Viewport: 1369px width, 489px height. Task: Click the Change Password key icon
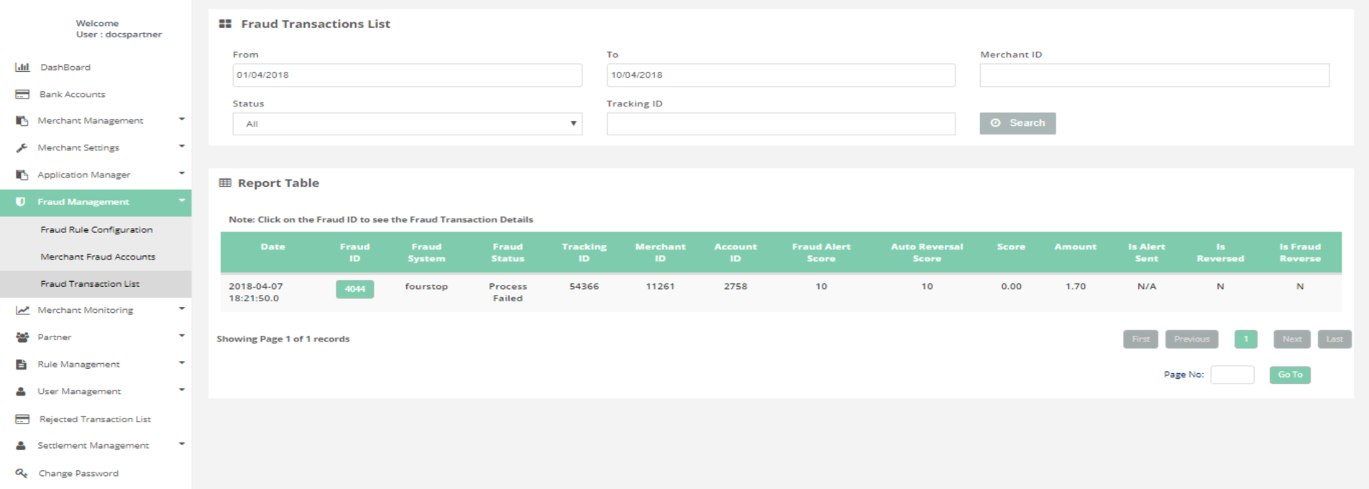[22, 473]
